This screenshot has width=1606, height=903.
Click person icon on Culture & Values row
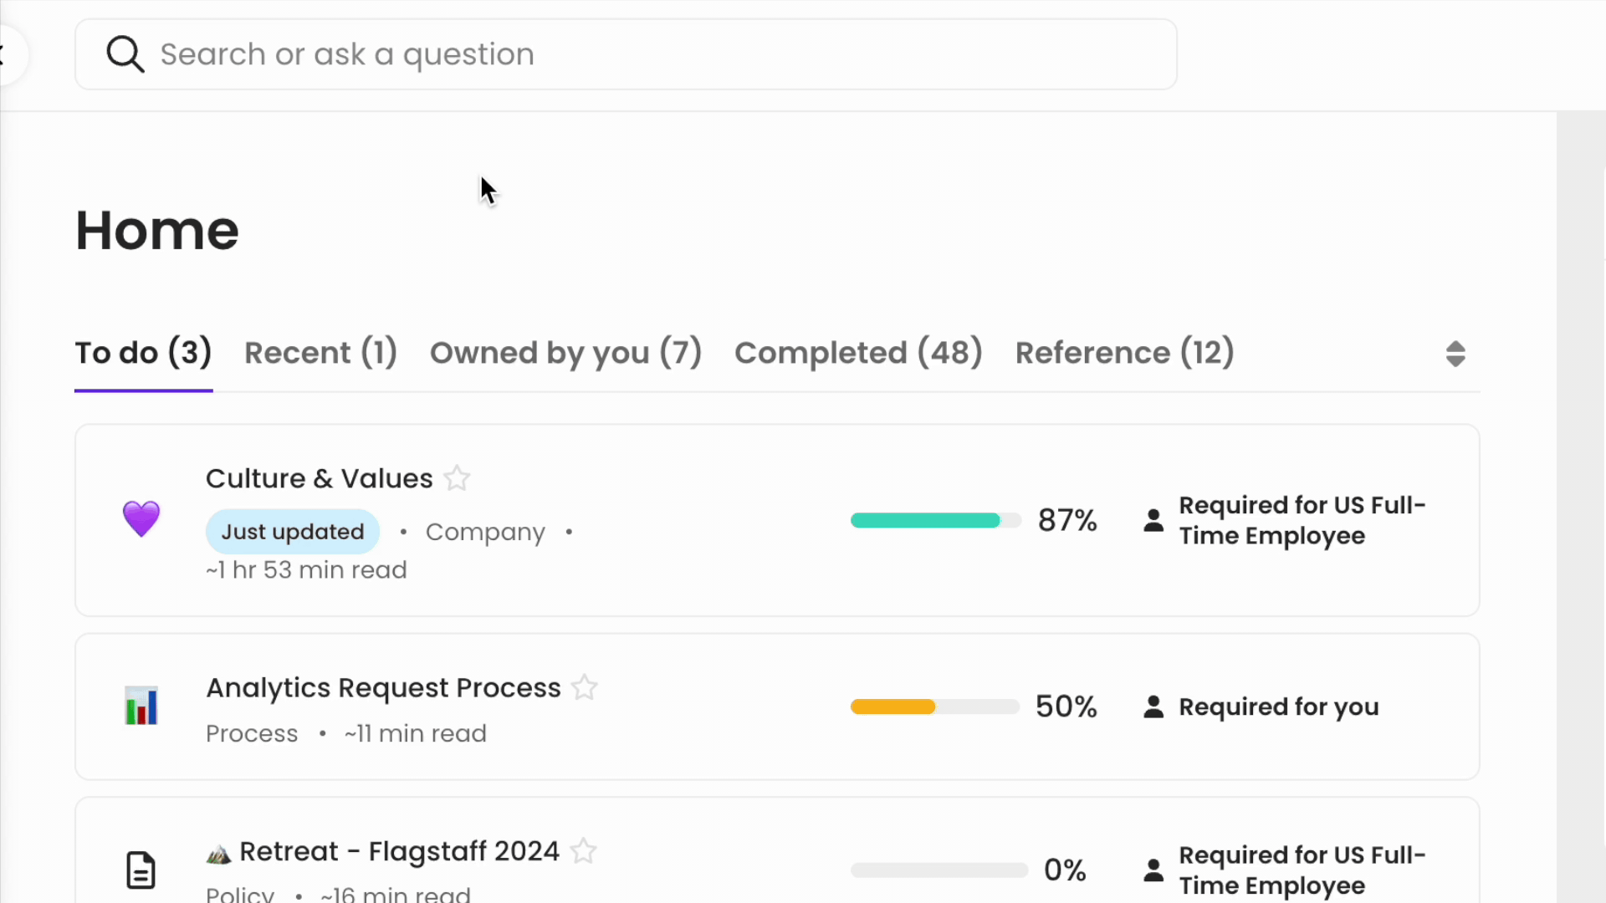coord(1153,521)
